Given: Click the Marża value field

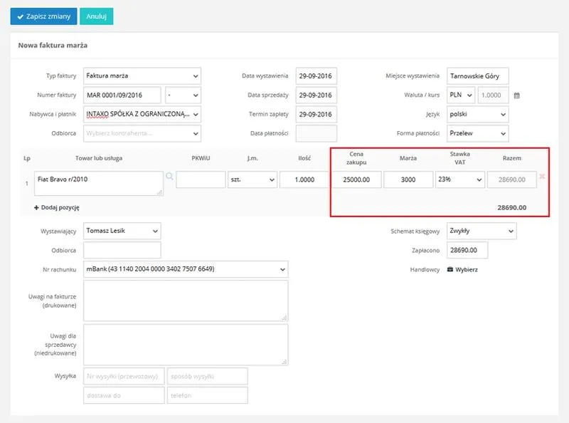Looking at the screenshot, I should [408, 179].
